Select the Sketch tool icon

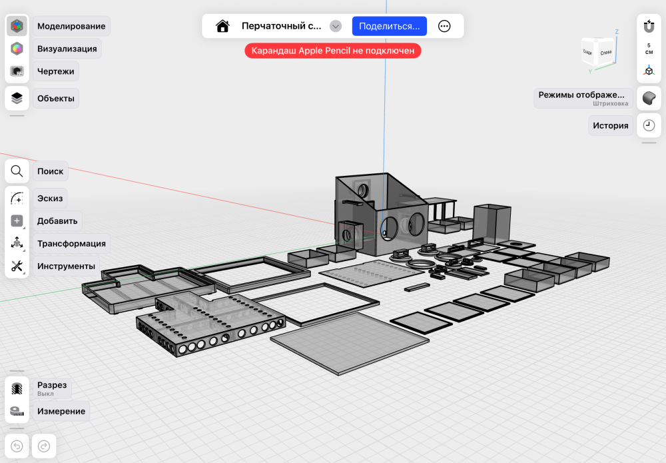[17, 198]
